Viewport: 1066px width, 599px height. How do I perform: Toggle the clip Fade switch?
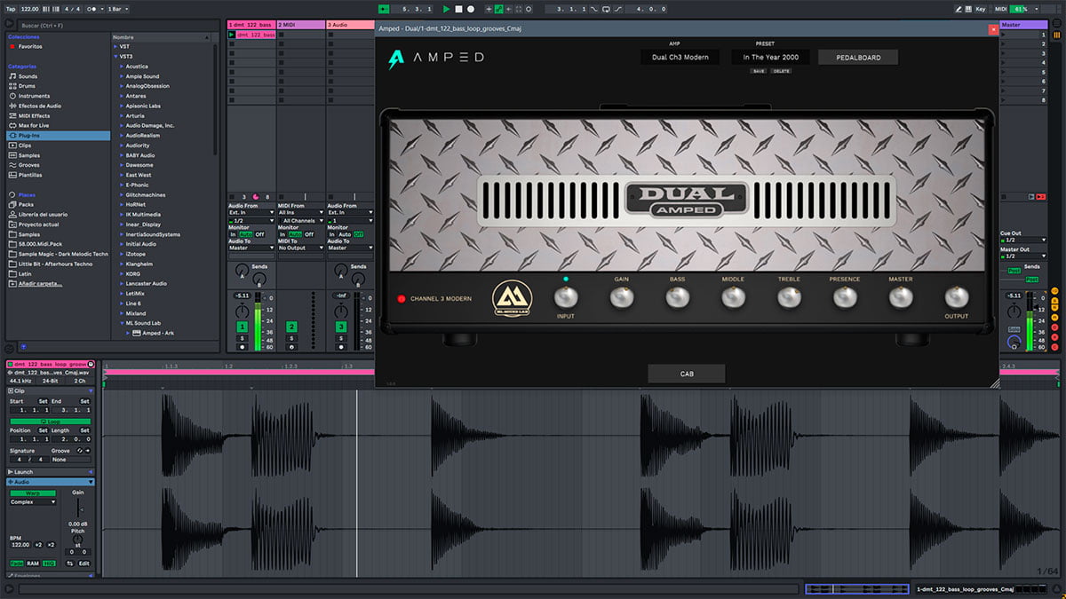(x=17, y=564)
